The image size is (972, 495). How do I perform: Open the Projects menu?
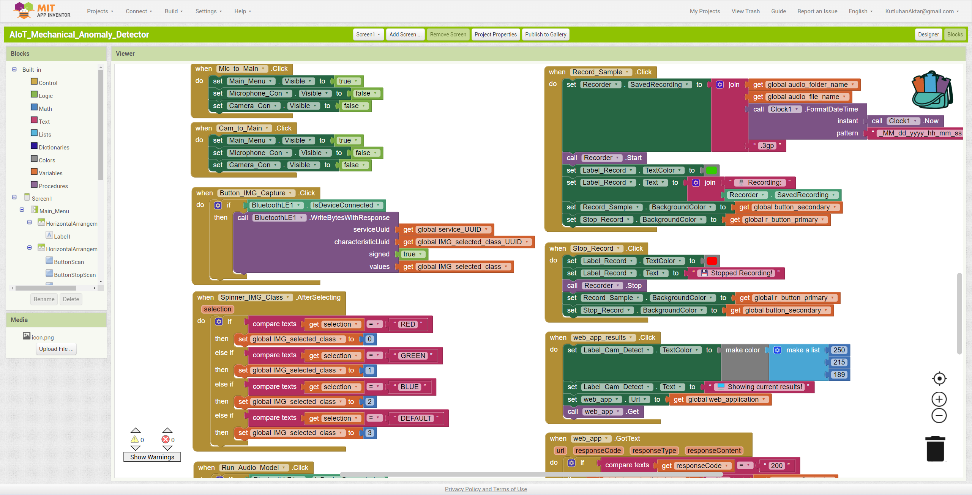pos(100,11)
